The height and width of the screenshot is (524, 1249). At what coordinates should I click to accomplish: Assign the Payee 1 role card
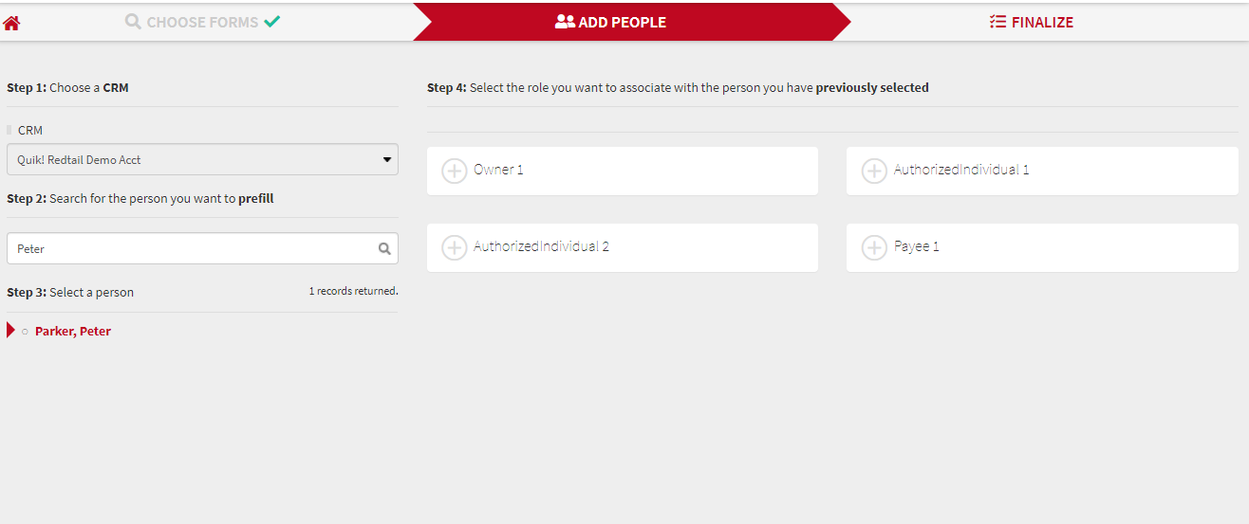(1042, 247)
